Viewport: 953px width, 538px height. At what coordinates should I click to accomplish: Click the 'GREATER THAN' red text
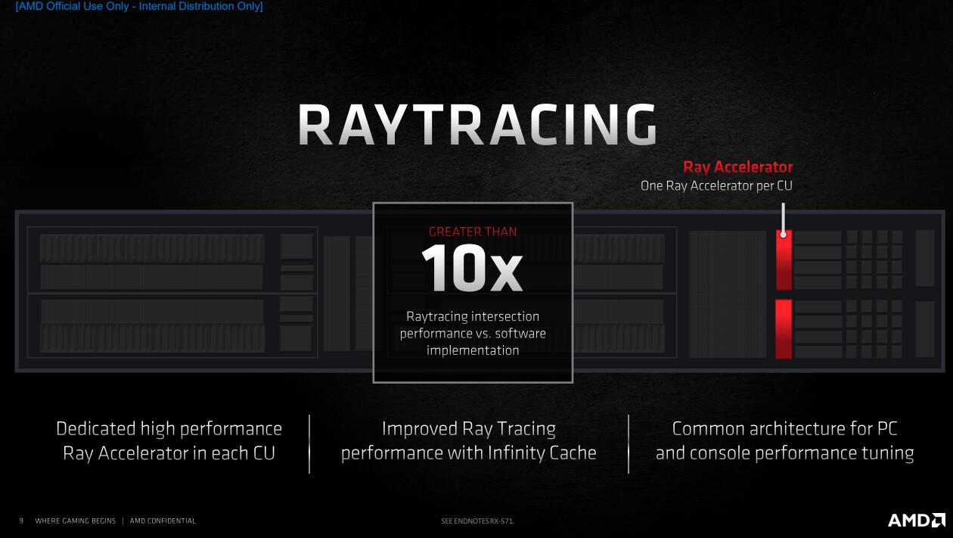pos(473,232)
